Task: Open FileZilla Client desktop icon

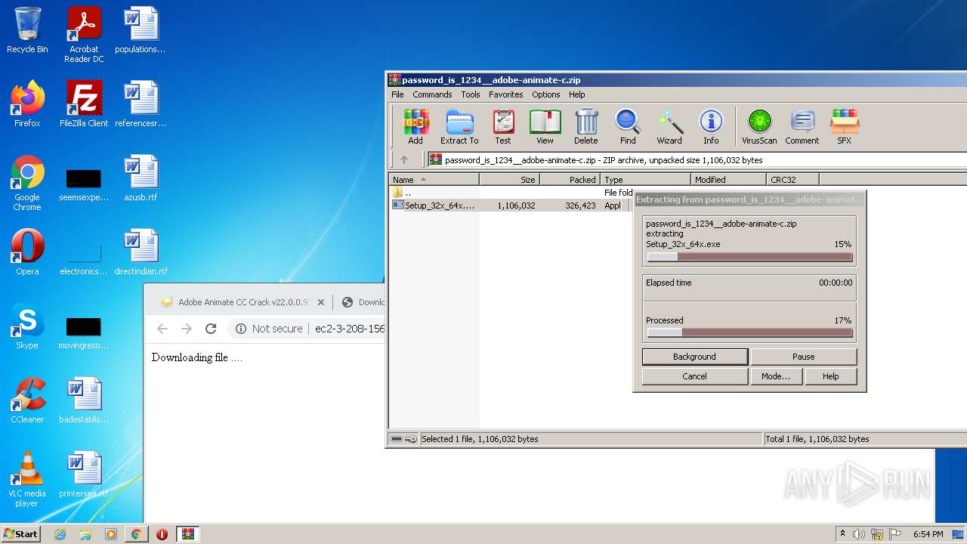Action: click(x=84, y=104)
